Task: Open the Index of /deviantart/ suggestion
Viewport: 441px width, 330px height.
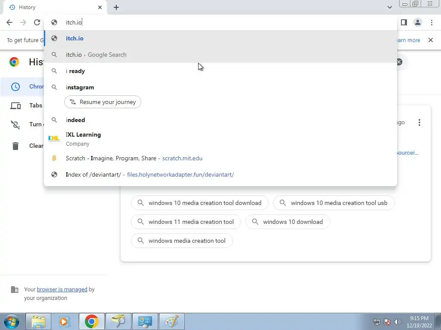Action: (x=220, y=174)
